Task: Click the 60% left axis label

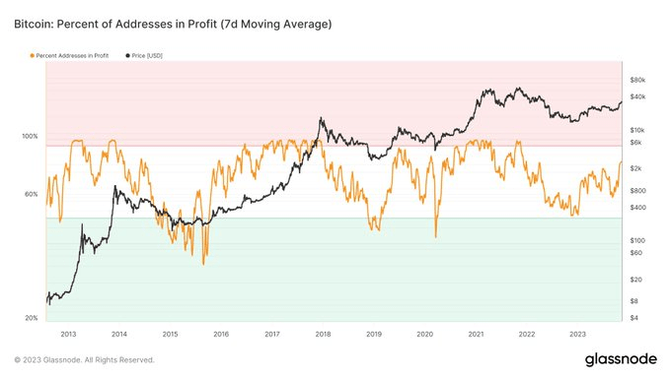Action: coord(32,194)
